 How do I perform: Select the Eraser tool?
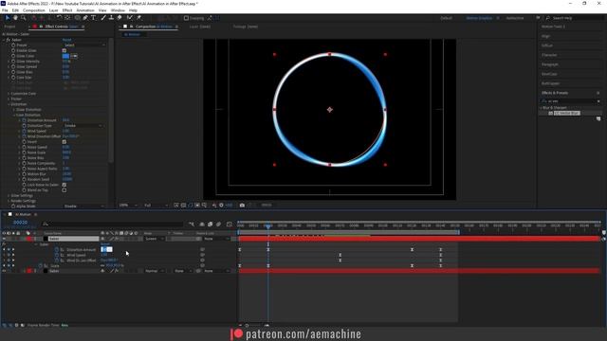pos(120,18)
